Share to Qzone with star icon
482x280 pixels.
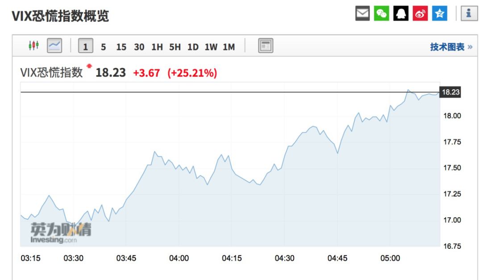coord(440,13)
